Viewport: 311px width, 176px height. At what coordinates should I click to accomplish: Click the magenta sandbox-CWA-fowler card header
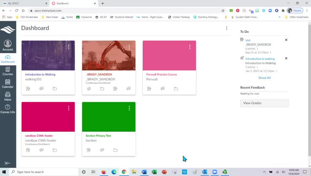48,117
